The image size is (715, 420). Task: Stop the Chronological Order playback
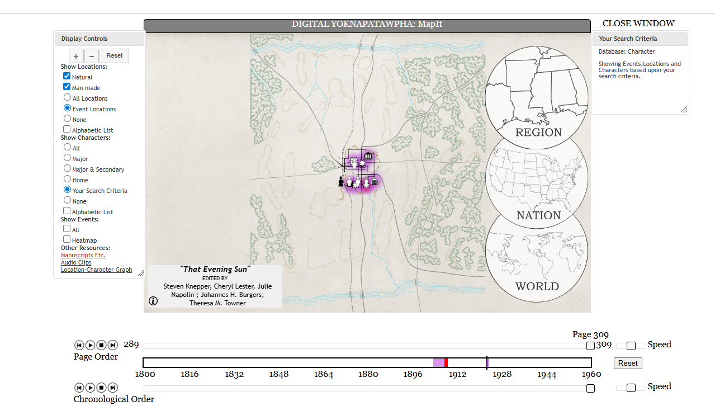point(101,388)
